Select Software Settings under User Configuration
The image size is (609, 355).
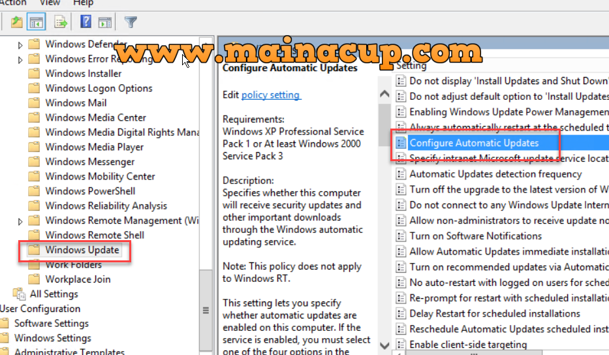click(x=52, y=324)
